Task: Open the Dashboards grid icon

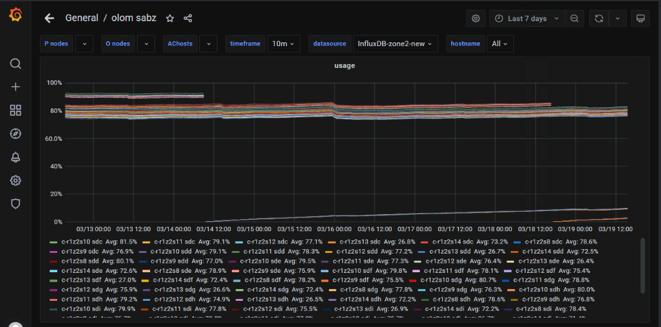Action: click(16, 110)
